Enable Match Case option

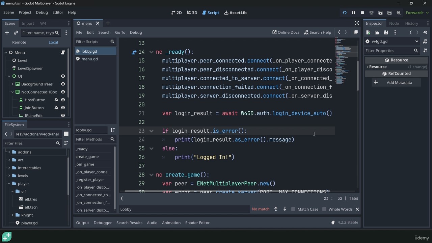coord(305,209)
